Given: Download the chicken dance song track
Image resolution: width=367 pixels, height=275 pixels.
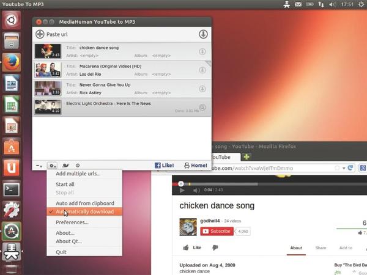Looking at the screenshot, I should tap(202, 51).
